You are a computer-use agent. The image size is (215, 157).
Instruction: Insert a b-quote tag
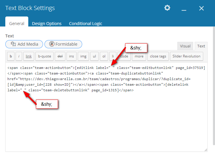44,56
